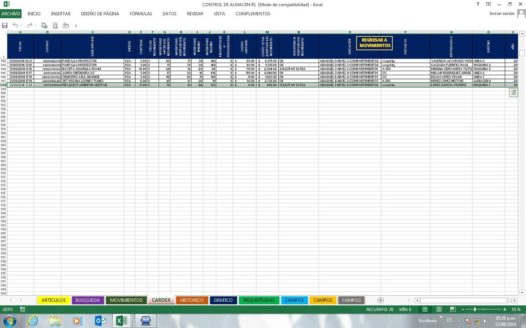
Task: Select cell with PANTALLA PROTECTOR in row 542
Action: pos(92,61)
